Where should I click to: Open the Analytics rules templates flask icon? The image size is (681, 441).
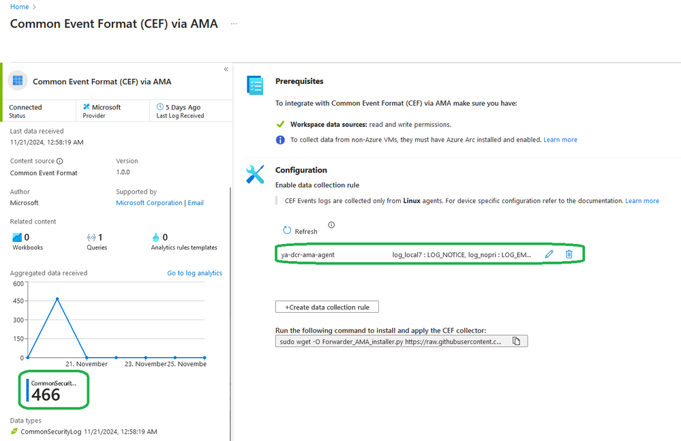(156, 237)
